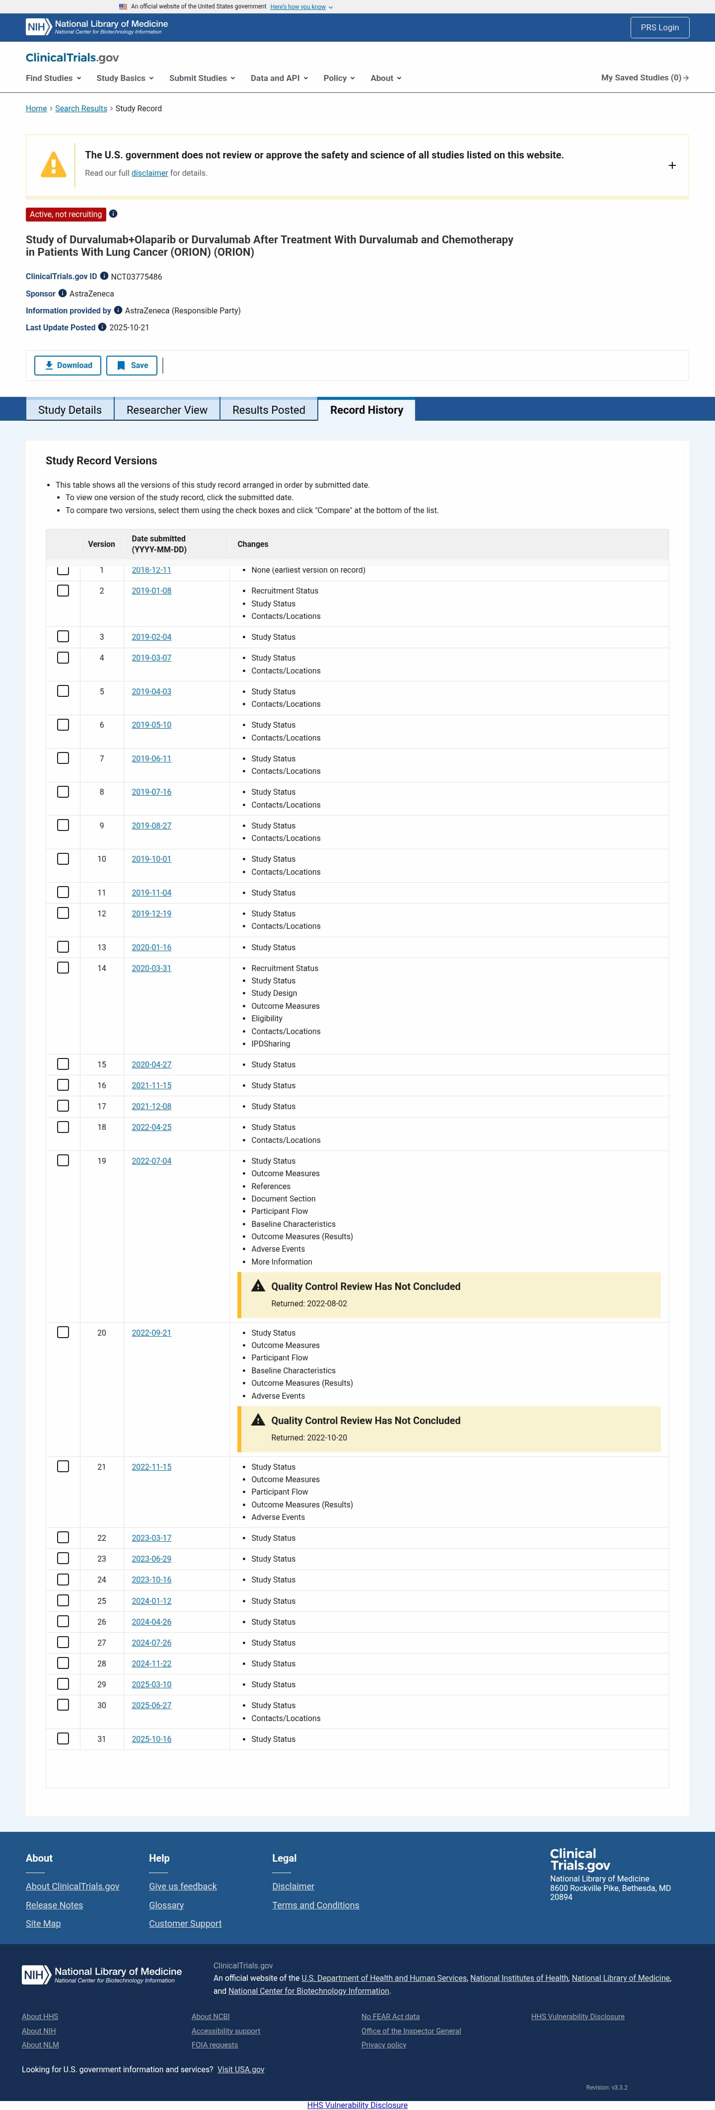
Task: Click the info icon beside ClinicalTrials.gov ID
Action: pos(104,276)
